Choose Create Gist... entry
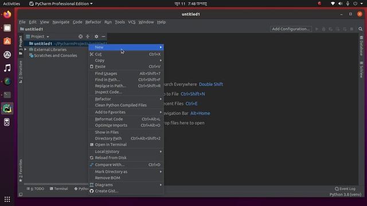This screenshot has width=367, height=206. click(126, 191)
